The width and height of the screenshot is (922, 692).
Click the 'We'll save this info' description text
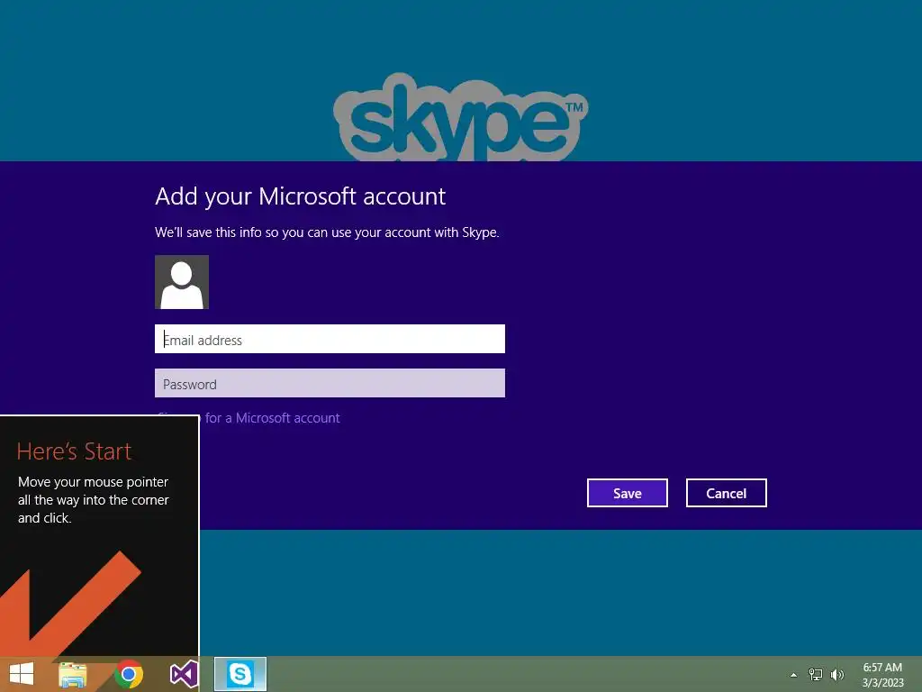327,232
